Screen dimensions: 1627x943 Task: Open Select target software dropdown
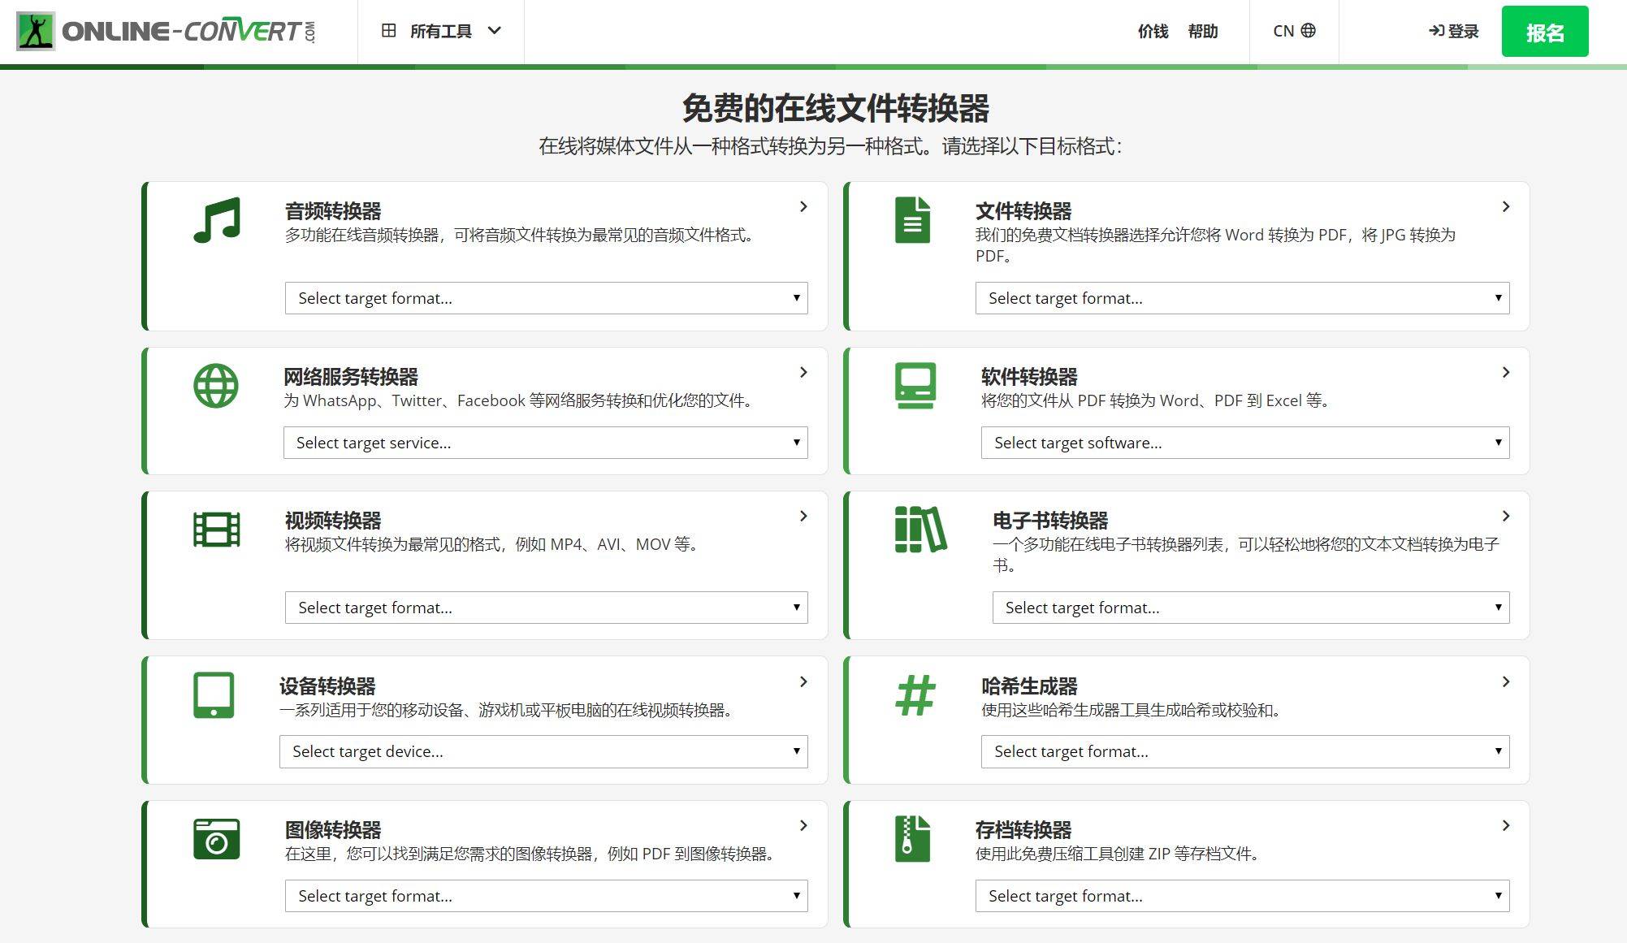point(1245,443)
